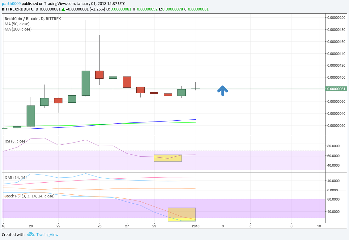Viewport: 349px width, 240px height.
Task: Click the H:0.00000092 high value
Action: coord(145,9)
